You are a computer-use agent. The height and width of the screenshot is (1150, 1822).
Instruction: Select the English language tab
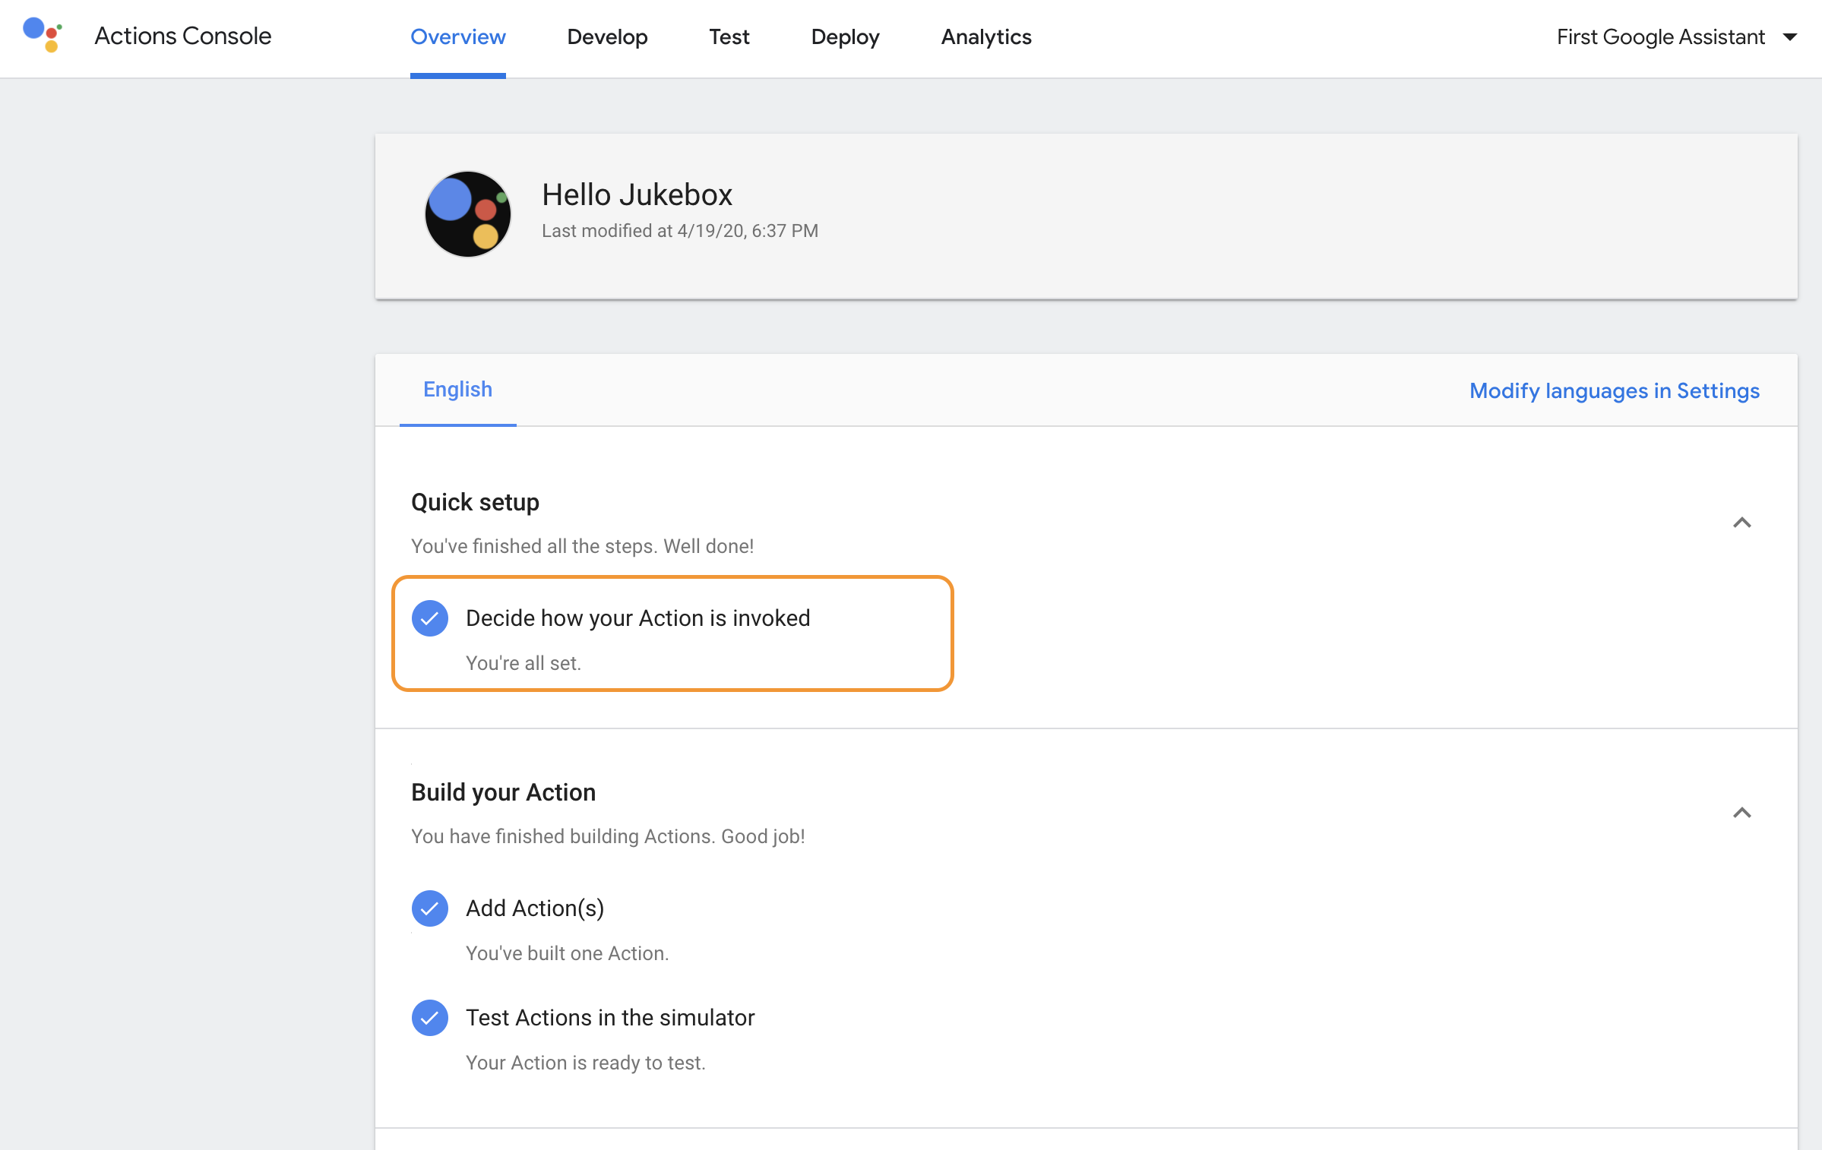pos(458,390)
